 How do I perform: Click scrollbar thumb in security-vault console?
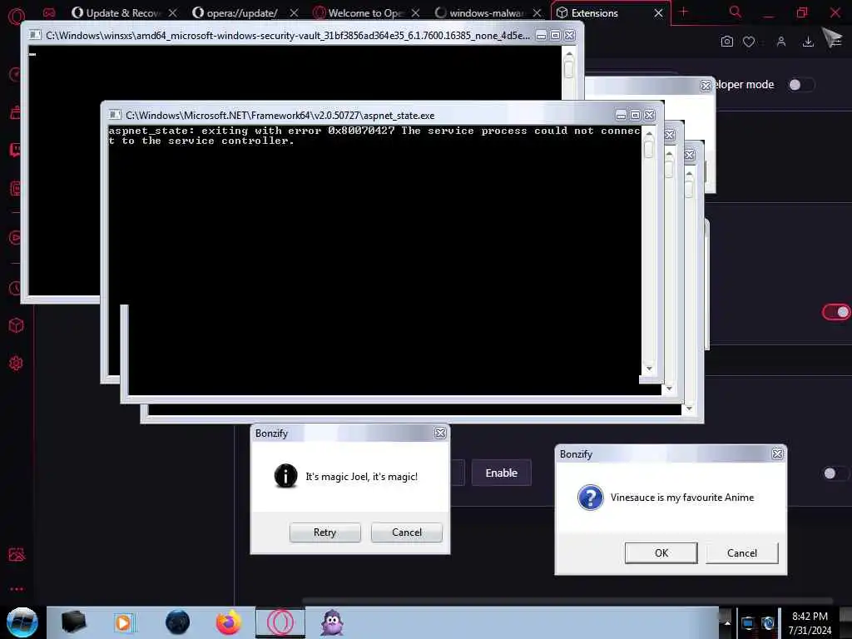point(569,70)
